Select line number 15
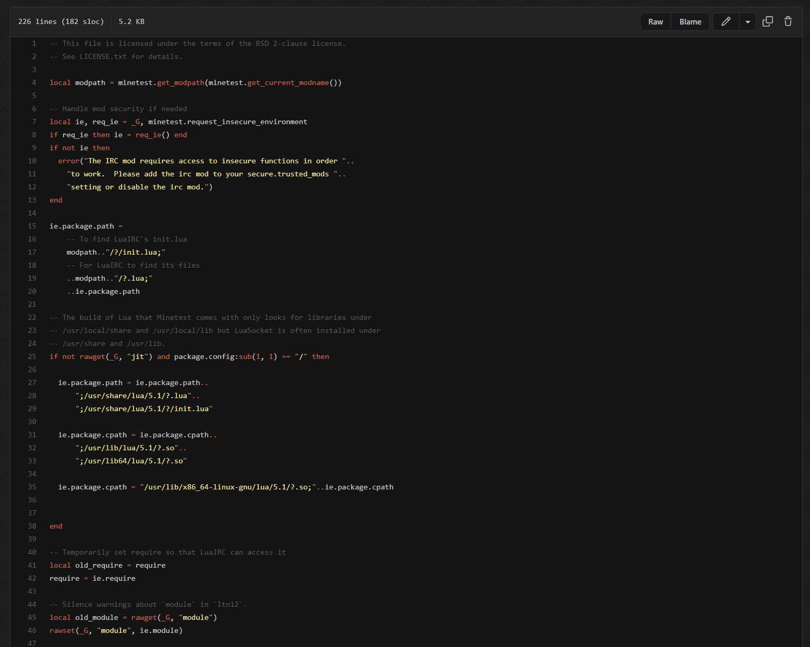 click(x=32, y=226)
